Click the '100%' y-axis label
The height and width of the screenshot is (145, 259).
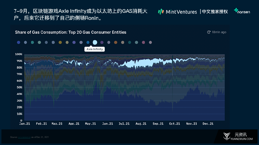click(19, 54)
